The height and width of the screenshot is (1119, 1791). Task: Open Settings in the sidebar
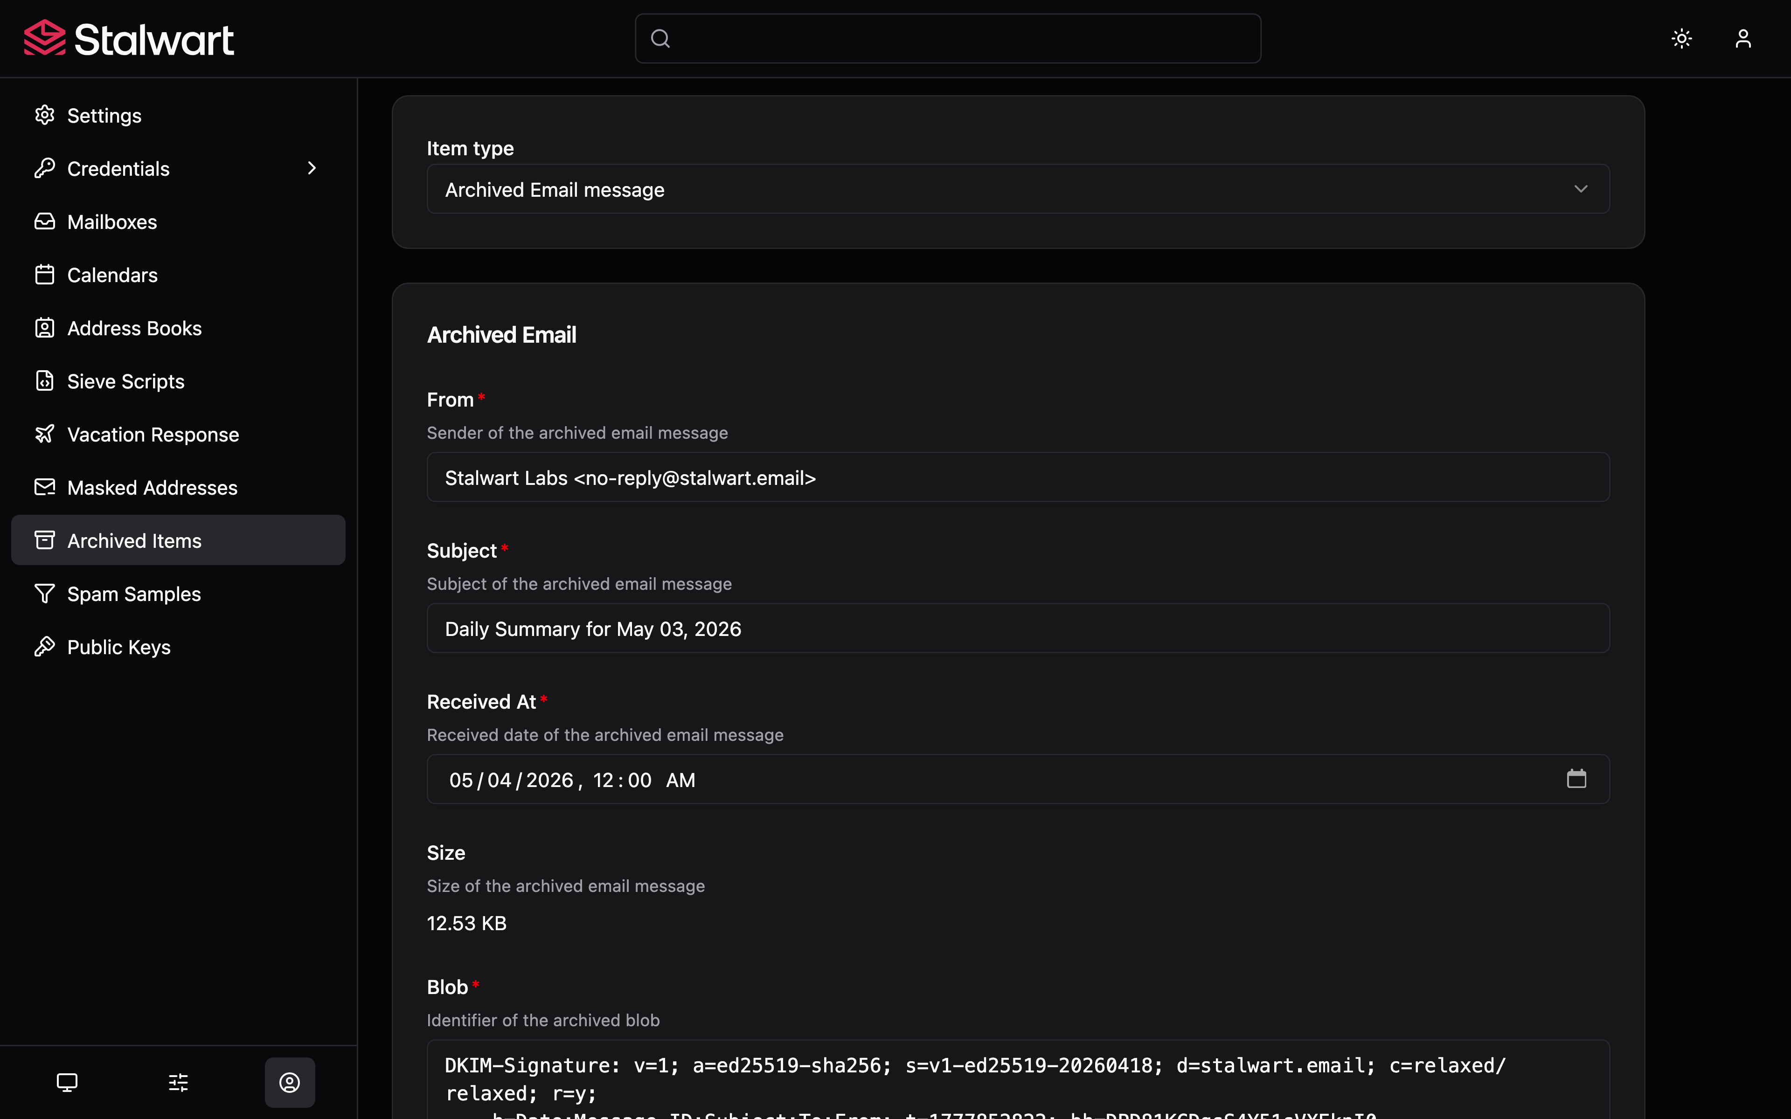(x=178, y=116)
